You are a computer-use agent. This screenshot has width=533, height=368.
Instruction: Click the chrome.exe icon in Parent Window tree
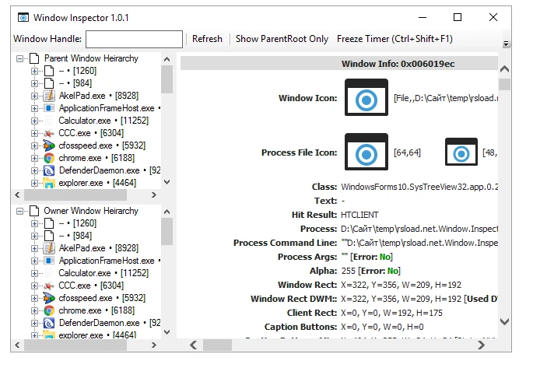[49, 158]
